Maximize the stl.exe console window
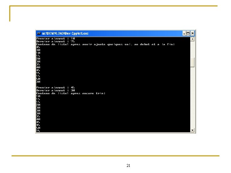The width and height of the screenshot is (231, 173). click(x=188, y=33)
